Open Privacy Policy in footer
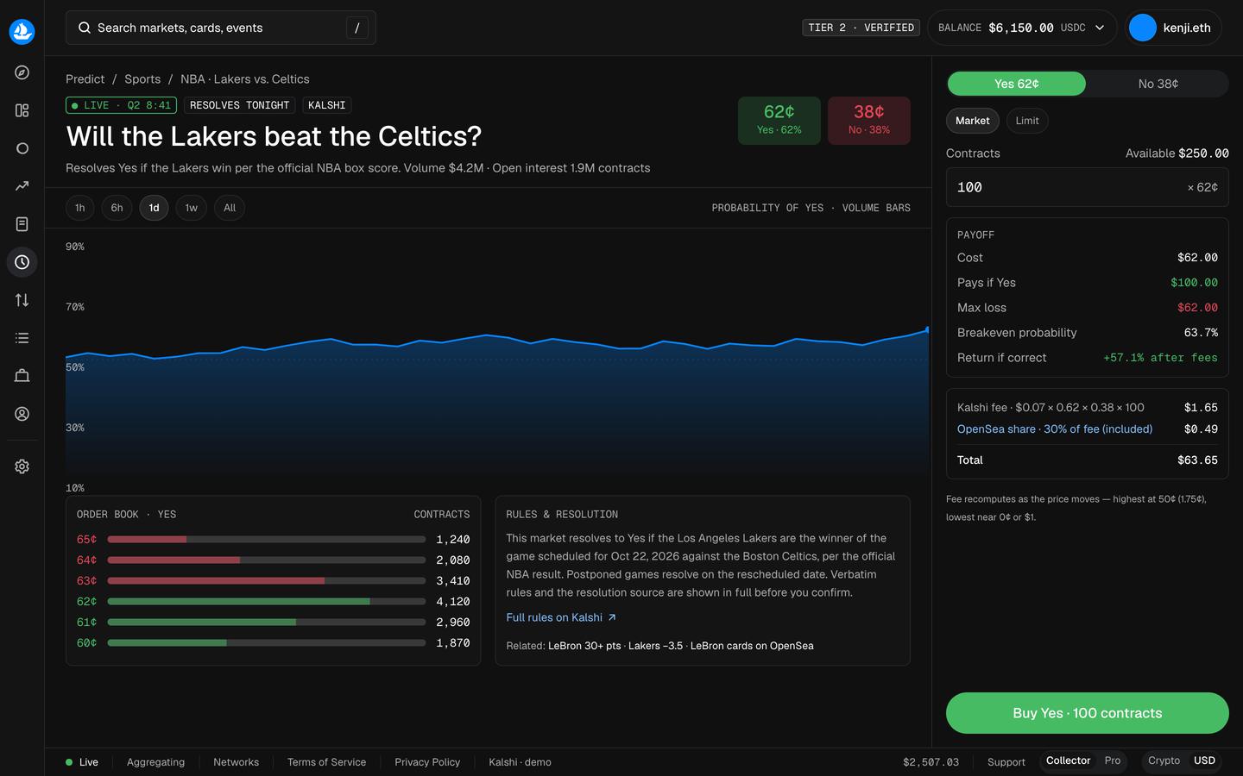Viewport: 1243px width, 776px height. [427, 762]
